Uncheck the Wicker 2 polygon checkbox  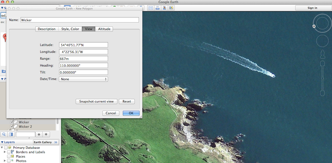[x=12, y=126]
